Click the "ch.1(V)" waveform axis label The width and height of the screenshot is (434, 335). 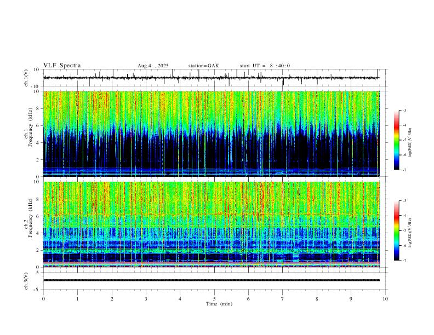[26, 78]
